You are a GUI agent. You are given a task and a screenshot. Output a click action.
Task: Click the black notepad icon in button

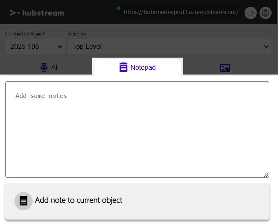tap(24, 201)
